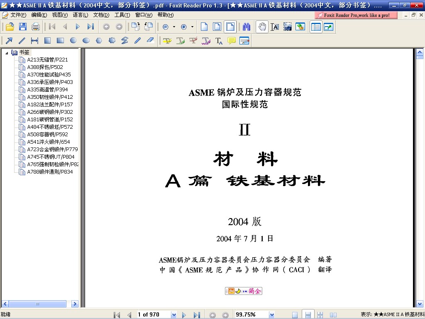
Task: Select the Hand tool
Action: (262, 27)
